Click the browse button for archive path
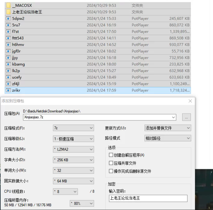This screenshot has height=210, width=213. point(186,117)
